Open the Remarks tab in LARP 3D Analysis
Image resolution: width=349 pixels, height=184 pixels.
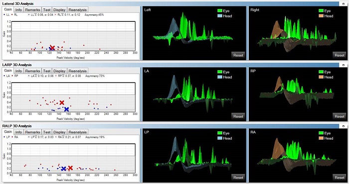pyautogui.click(x=32, y=71)
